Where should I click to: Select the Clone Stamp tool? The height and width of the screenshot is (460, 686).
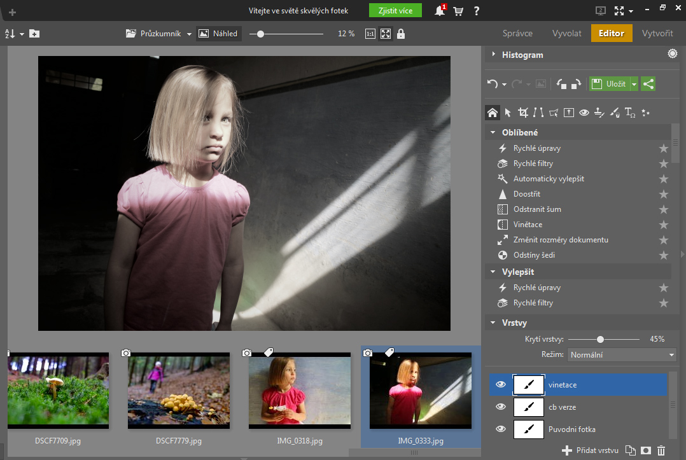click(x=599, y=113)
